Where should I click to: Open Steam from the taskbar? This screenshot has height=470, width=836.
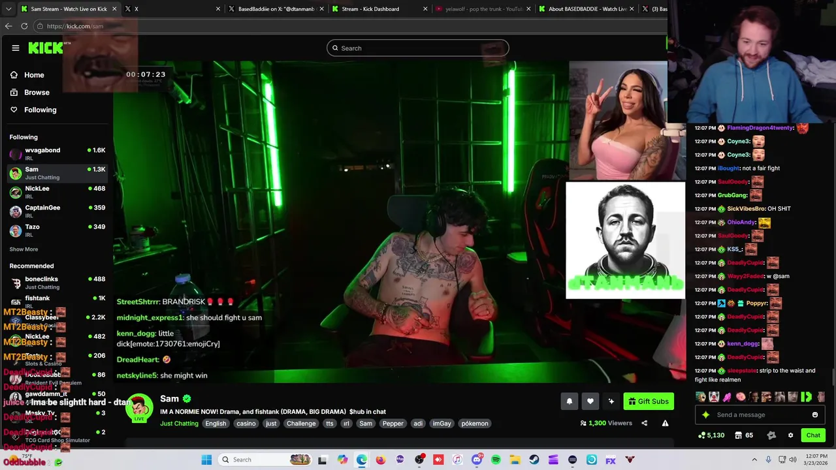(x=534, y=460)
